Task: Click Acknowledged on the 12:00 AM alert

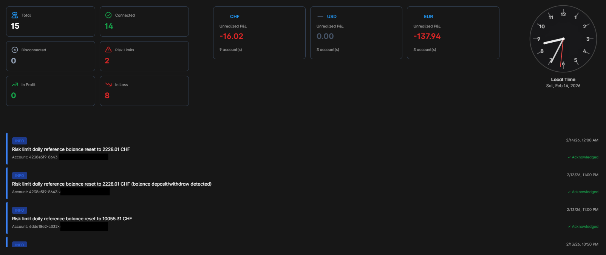Action: click(x=583, y=157)
